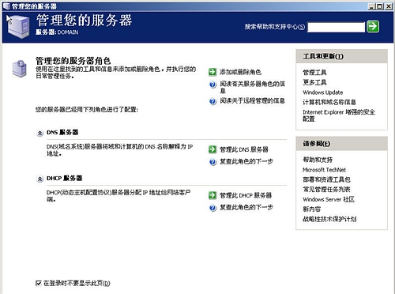The height and width of the screenshot is (294, 395).
Task: Click the 搜索帮助和支持中心(S) label
Action: 275,27
